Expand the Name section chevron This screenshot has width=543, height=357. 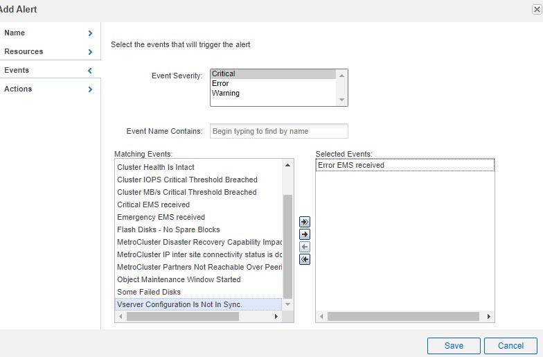click(90, 33)
